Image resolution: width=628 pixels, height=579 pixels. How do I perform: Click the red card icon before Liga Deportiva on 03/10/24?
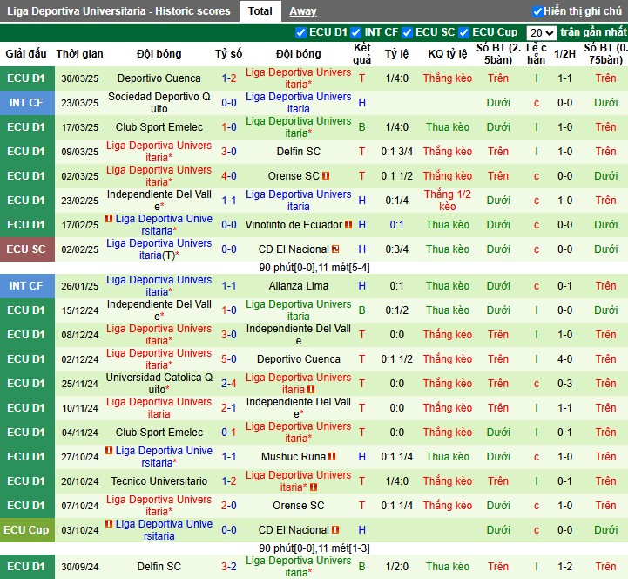click(x=109, y=524)
